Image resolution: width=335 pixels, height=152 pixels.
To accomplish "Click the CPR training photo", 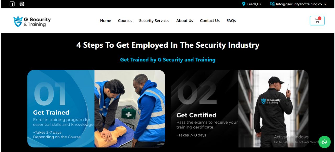I will click(130, 108).
